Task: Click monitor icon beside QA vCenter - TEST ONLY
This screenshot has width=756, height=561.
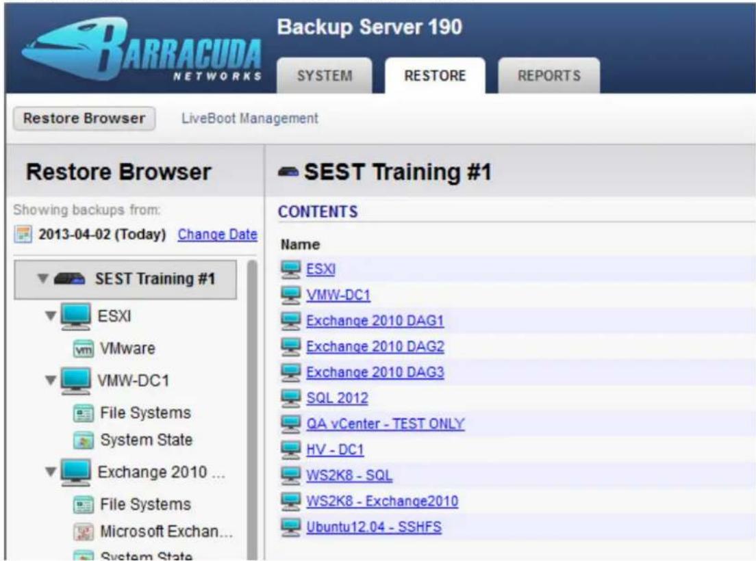Action: (x=291, y=423)
